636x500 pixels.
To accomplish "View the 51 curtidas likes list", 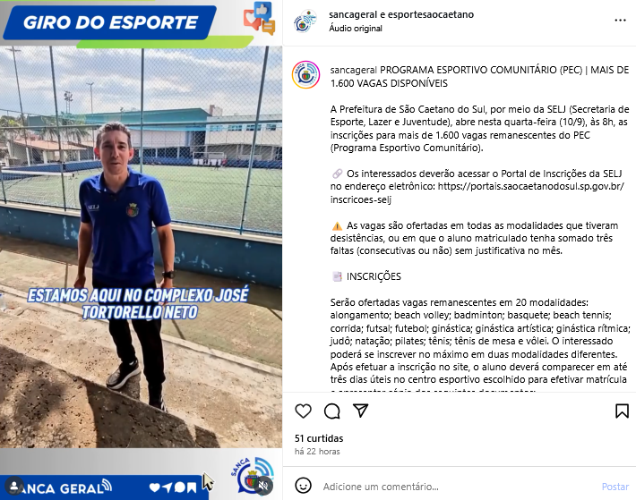I will (x=319, y=438).
